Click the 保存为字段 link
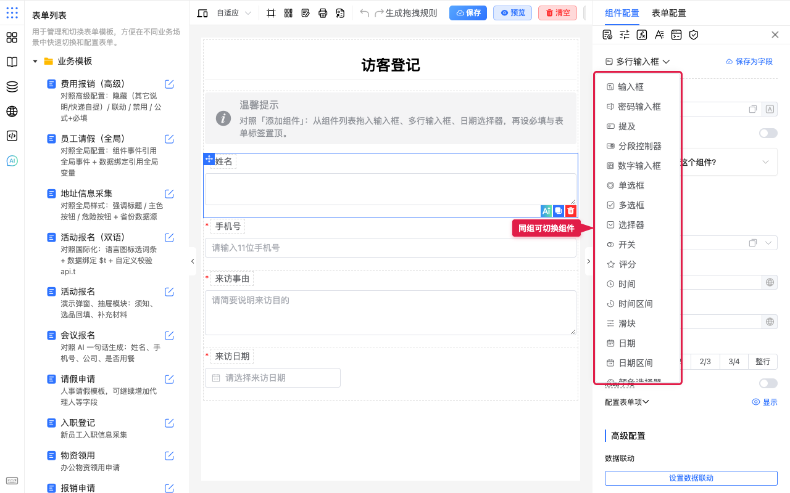Image resolution: width=790 pixels, height=493 pixels. point(749,62)
